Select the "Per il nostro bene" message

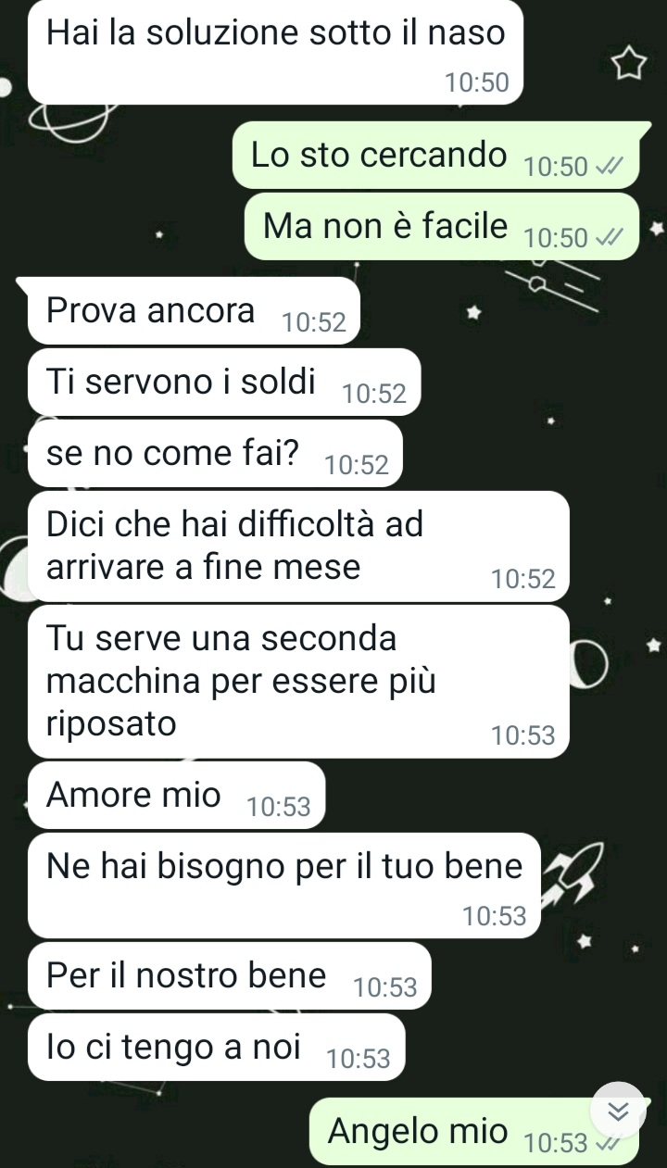(x=230, y=975)
